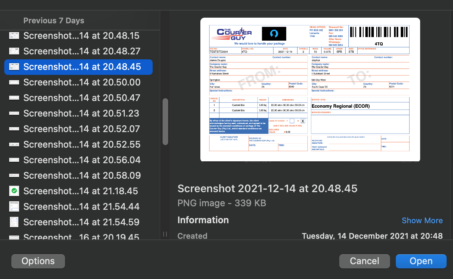The width and height of the screenshot is (453, 279).
Task: Select file Screenshot...14 at 21.18.45
Action: tap(78, 191)
